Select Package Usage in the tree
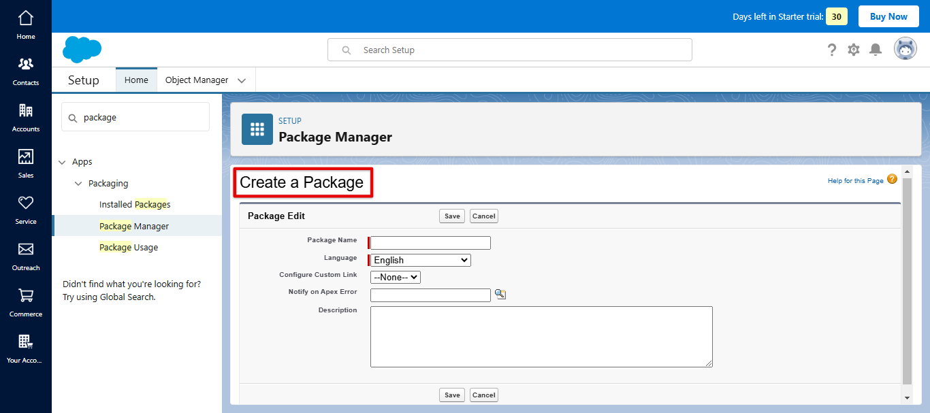 (129, 247)
